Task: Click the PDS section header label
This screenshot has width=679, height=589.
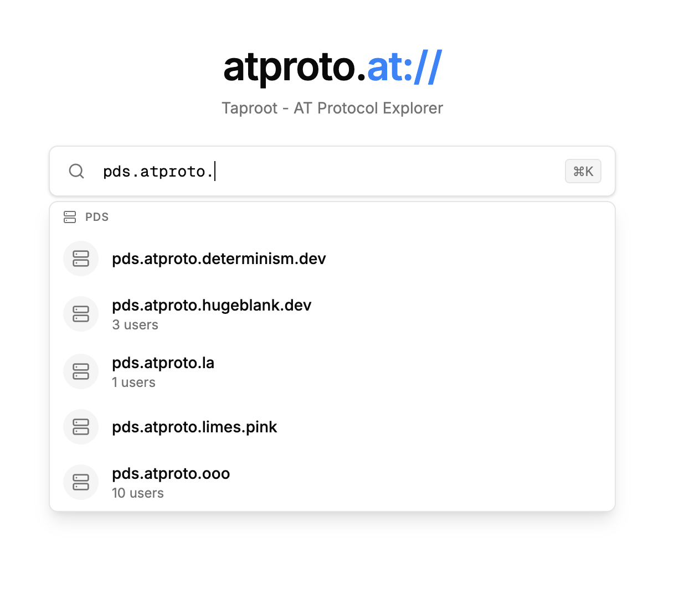Action: (97, 217)
